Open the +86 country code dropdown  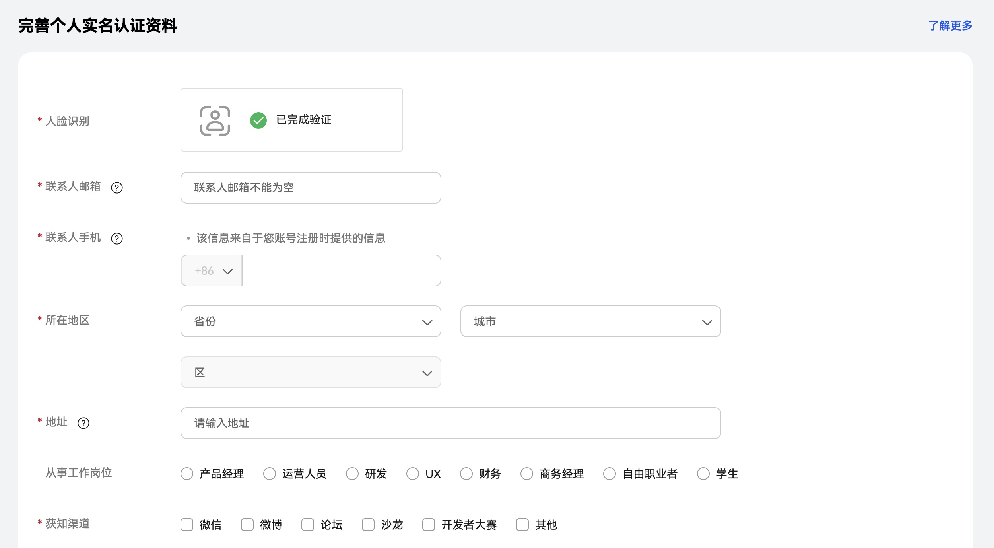[x=211, y=271]
